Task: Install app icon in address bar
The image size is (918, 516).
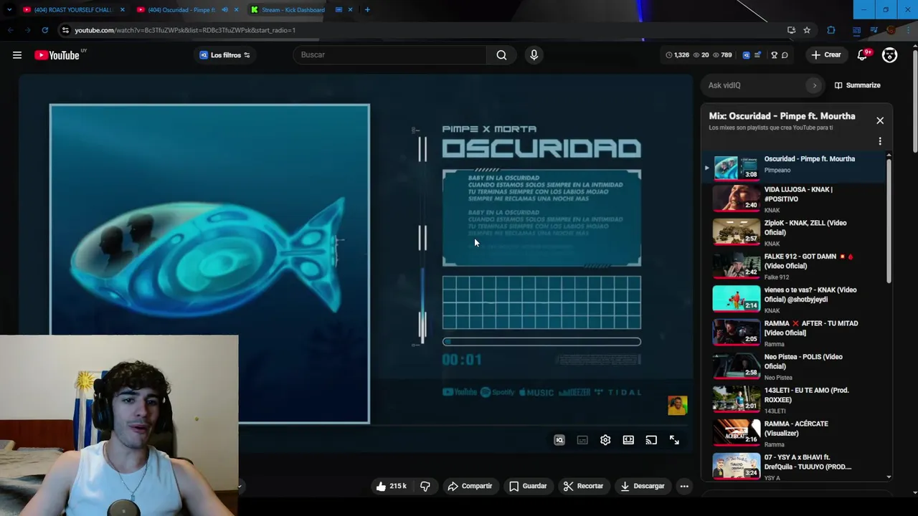Action: point(791,30)
